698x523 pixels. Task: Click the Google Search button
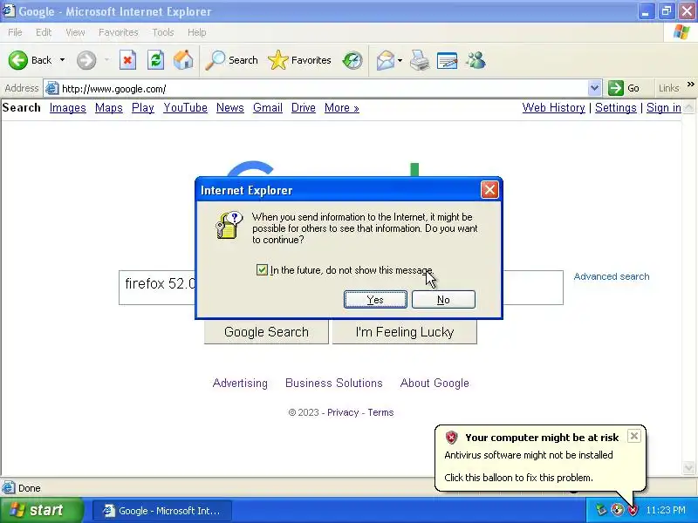click(x=266, y=332)
